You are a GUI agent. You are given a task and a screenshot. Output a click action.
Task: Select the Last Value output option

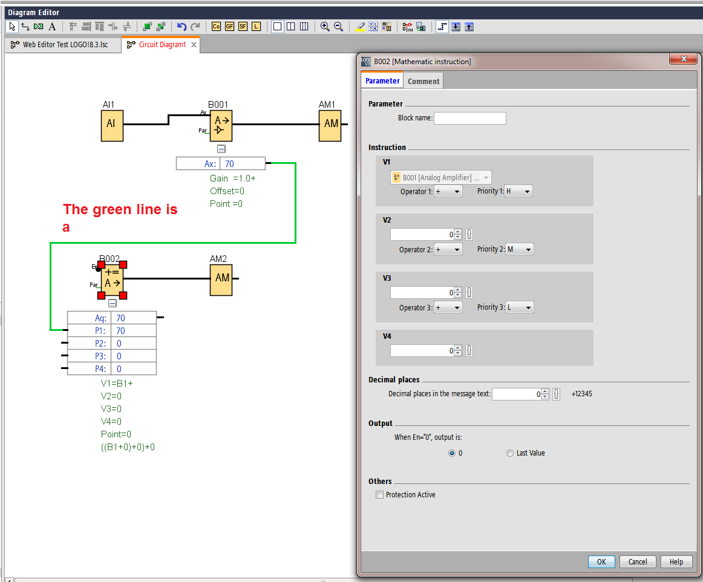click(x=510, y=453)
